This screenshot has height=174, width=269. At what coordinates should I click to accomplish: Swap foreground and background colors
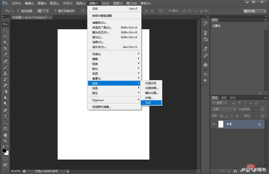pos(7,146)
